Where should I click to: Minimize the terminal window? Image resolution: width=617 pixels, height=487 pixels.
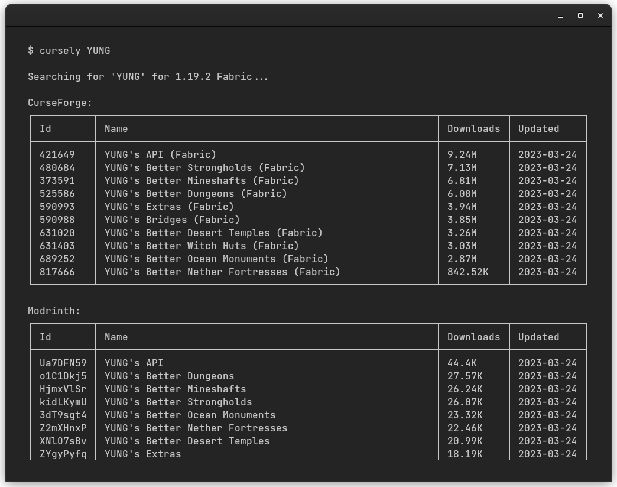[560, 16]
